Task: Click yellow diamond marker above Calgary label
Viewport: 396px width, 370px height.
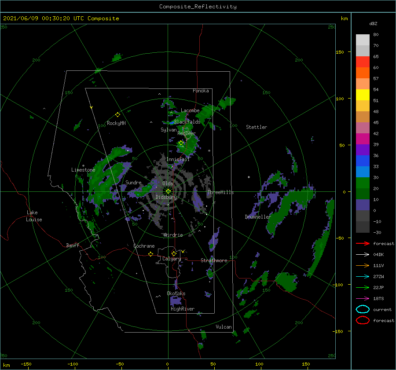Action: pyautogui.click(x=174, y=253)
